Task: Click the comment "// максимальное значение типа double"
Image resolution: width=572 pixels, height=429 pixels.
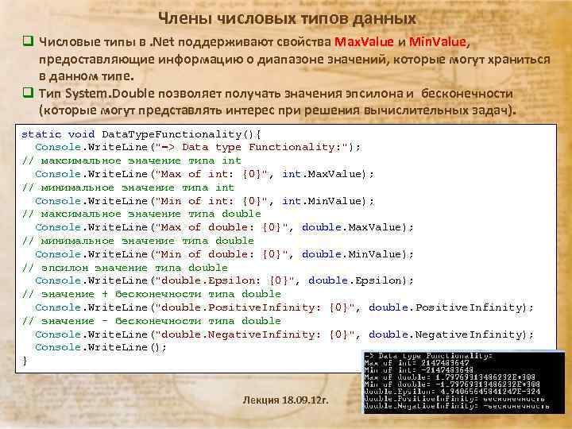Action: click(x=141, y=214)
